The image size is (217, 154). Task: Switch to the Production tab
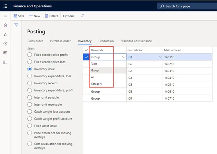tap(106, 41)
